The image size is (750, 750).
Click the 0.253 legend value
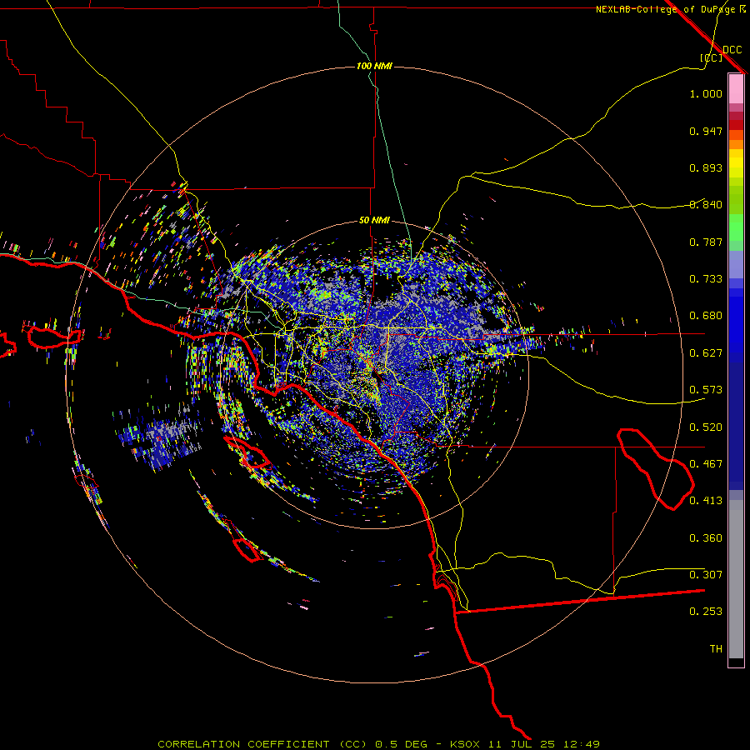tap(706, 612)
